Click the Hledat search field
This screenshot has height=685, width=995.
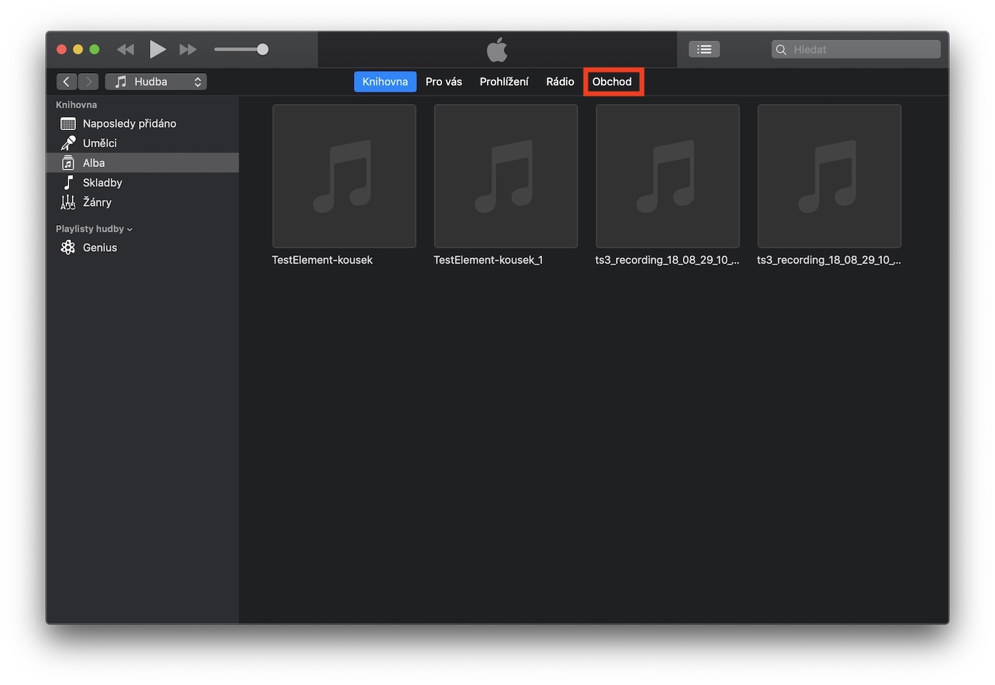tap(856, 49)
